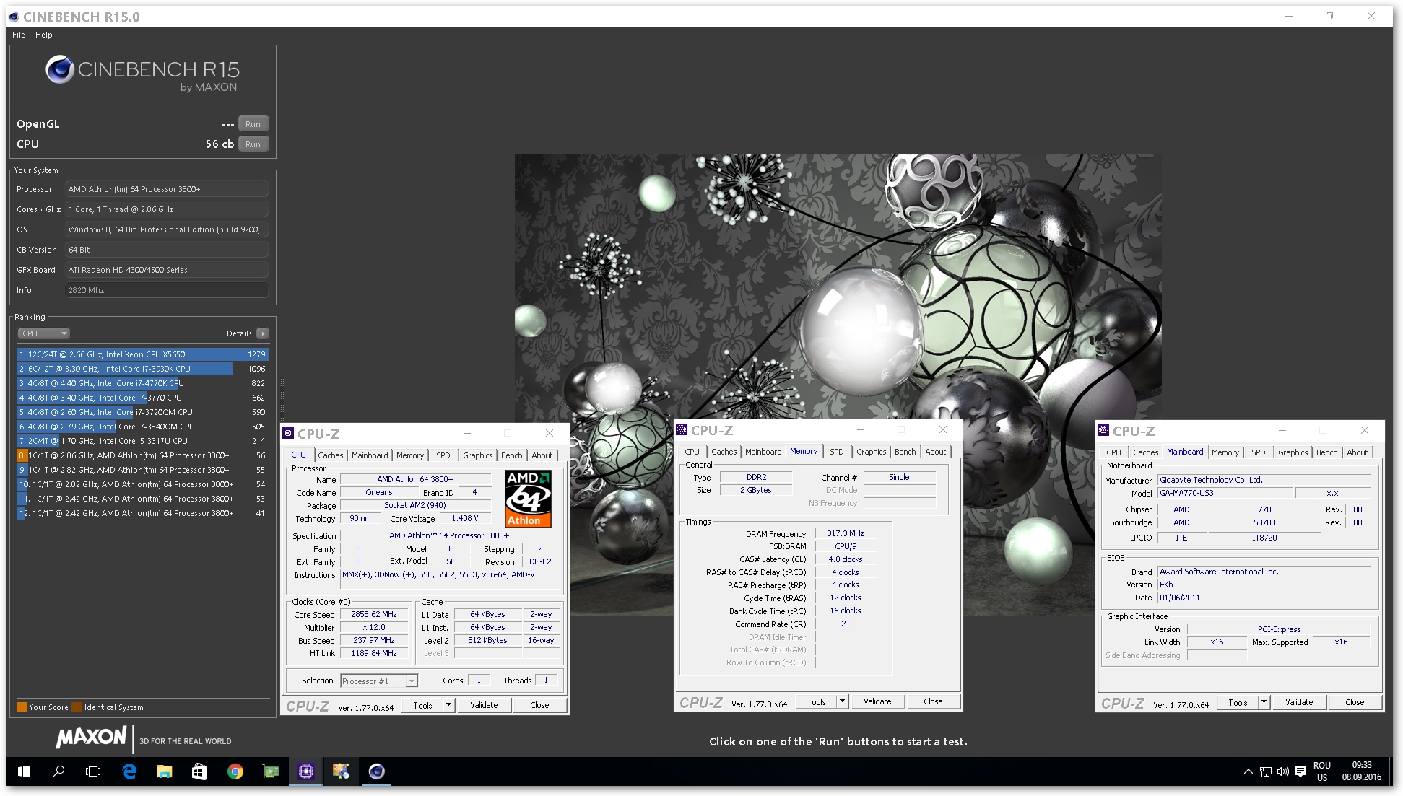Open Task View on taskbar
This screenshot has height=796, width=1403.
point(93,771)
